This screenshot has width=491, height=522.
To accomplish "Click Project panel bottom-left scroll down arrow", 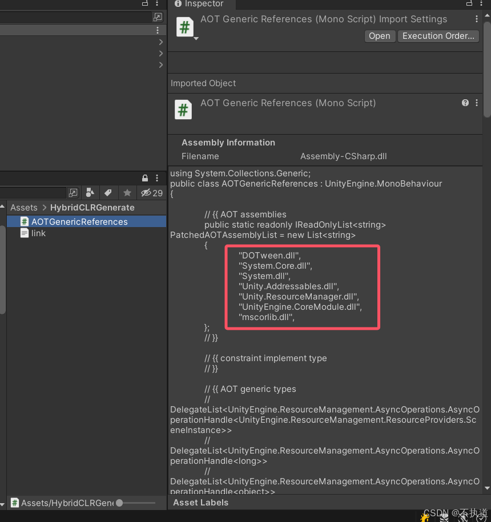I will [2, 504].
